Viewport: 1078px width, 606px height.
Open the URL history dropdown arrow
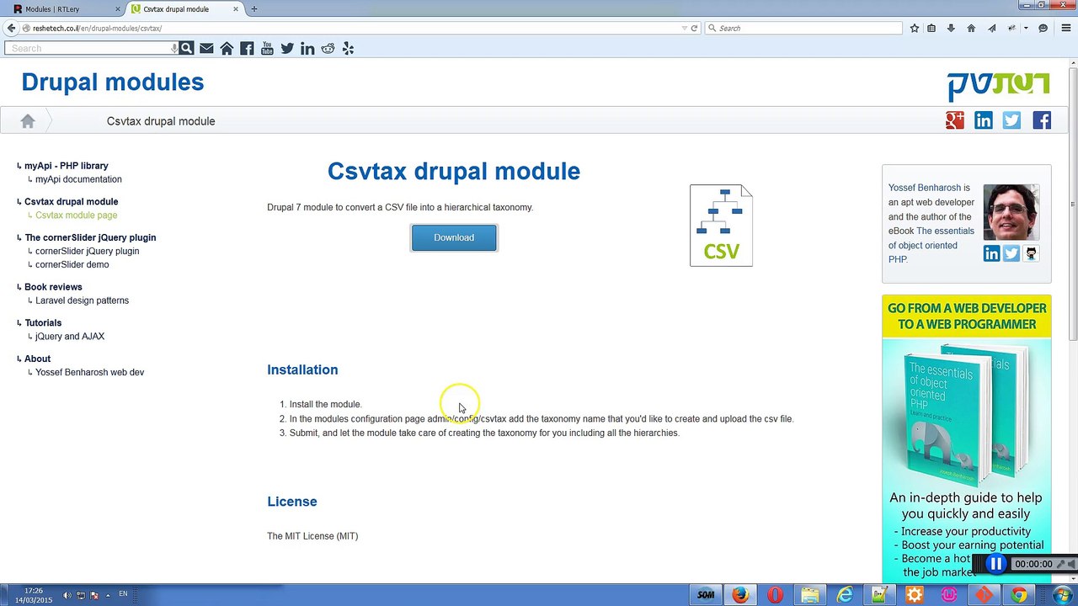pyautogui.click(x=684, y=28)
